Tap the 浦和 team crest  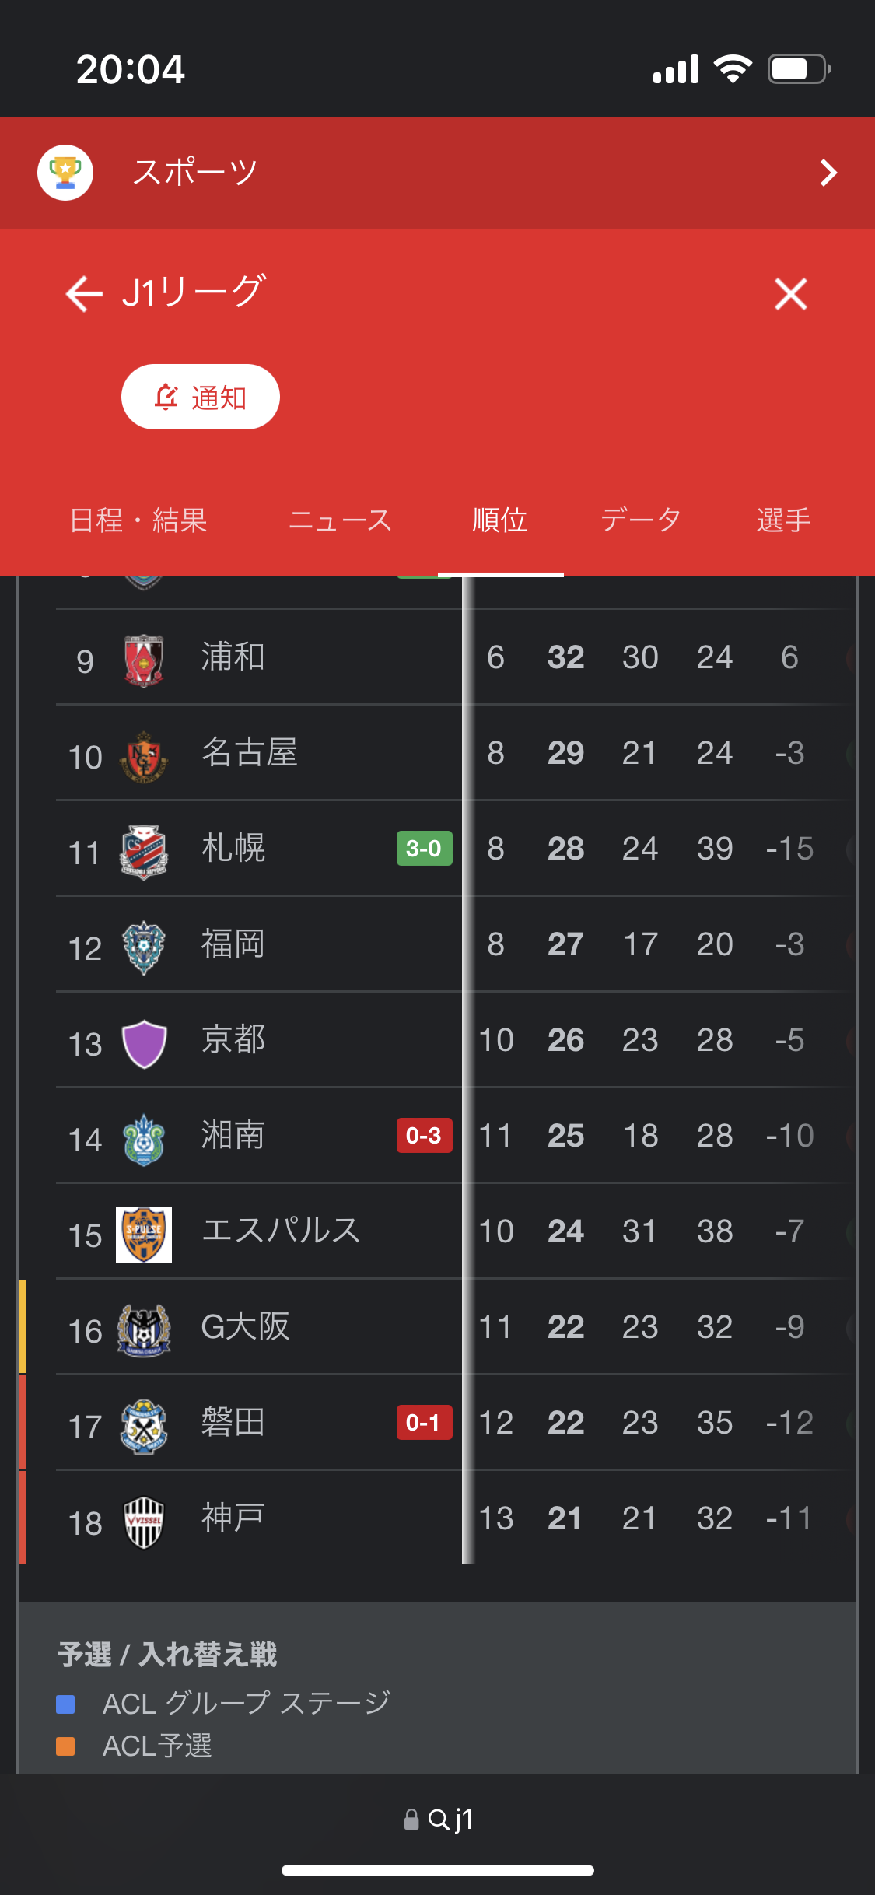coord(144,660)
